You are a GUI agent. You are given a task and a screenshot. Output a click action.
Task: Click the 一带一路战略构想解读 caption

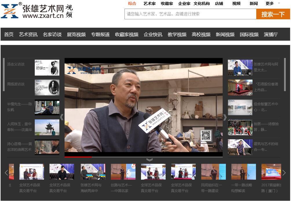[241, 188]
